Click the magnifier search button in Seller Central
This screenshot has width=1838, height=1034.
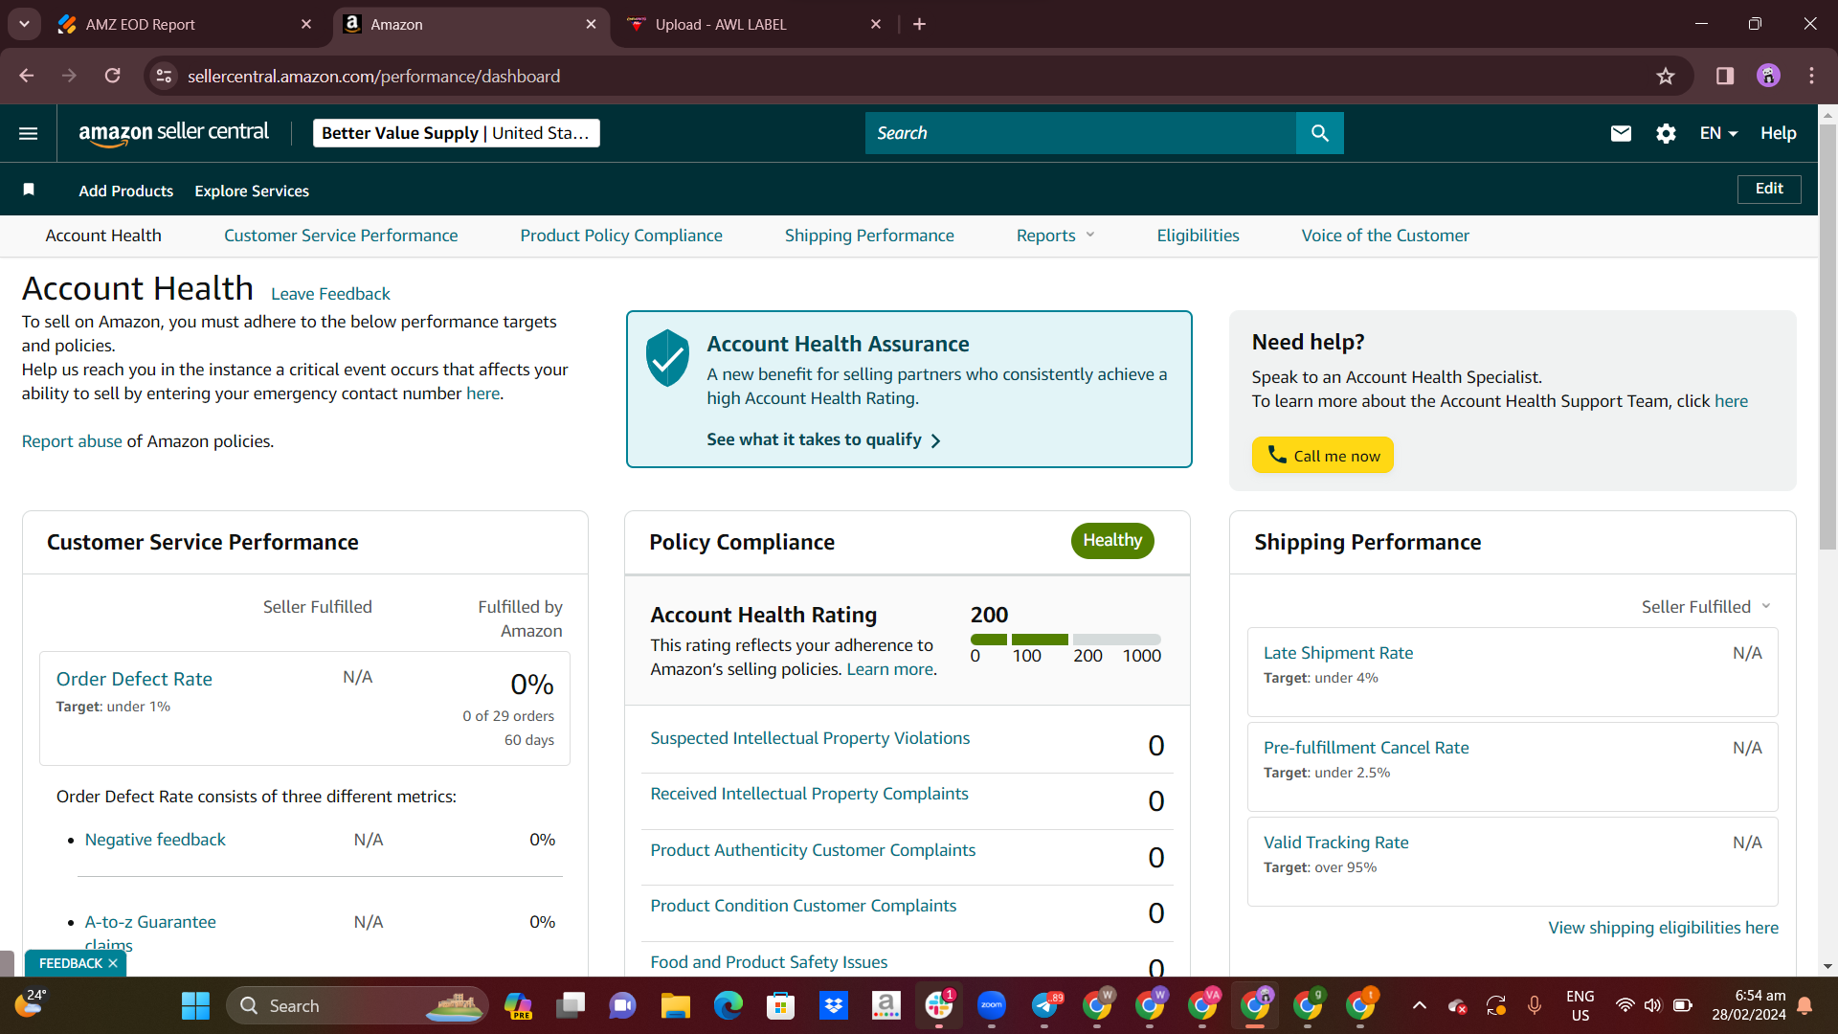tap(1319, 133)
